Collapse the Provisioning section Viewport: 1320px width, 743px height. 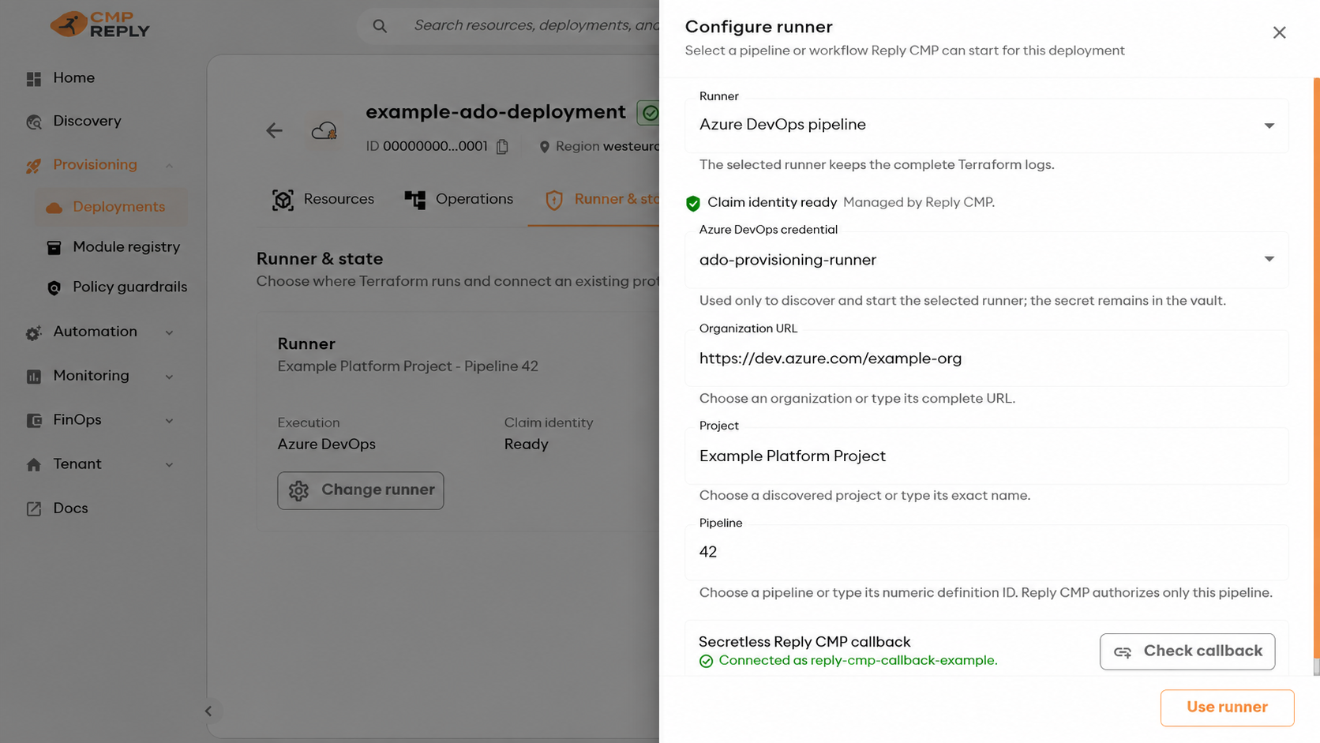pos(169,166)
